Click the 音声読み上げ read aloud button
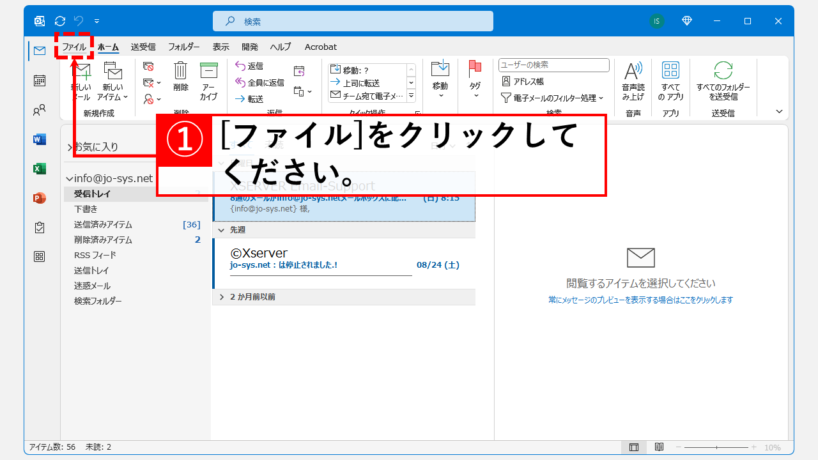 pyautogui.click(x=633, y=81)
